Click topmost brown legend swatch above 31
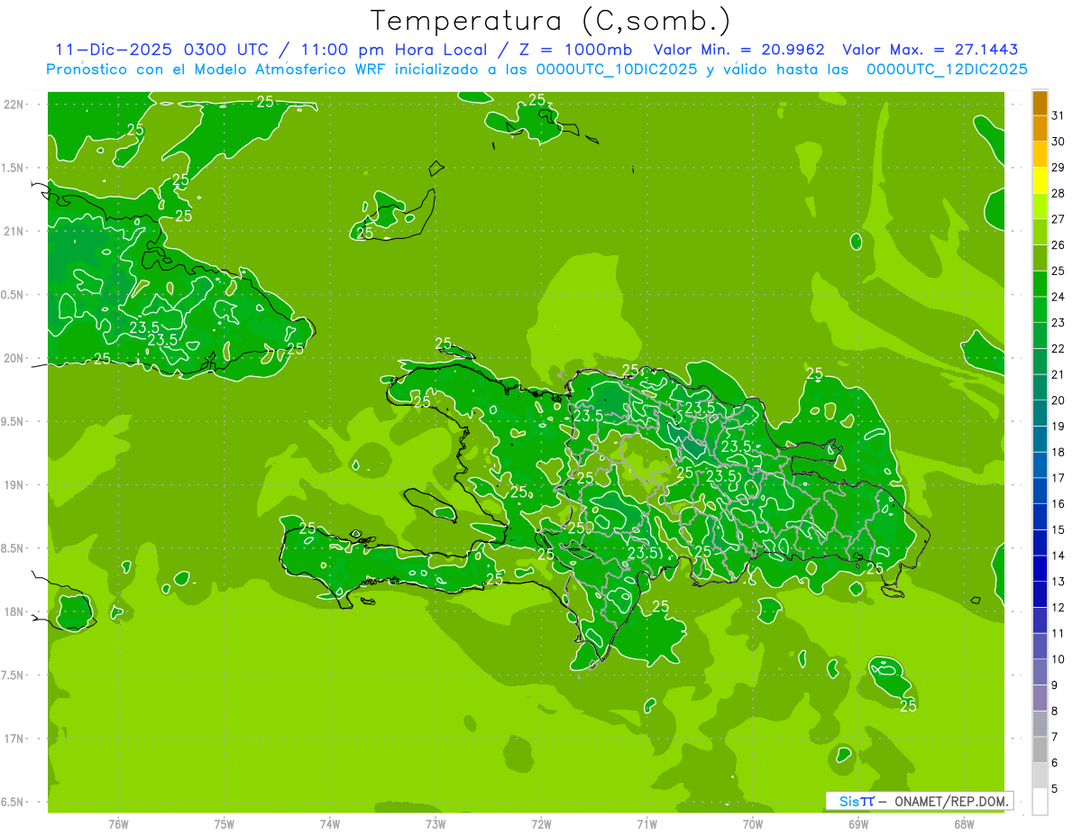Screen dimensions: 1082x836 click(x=1040, y=103)
